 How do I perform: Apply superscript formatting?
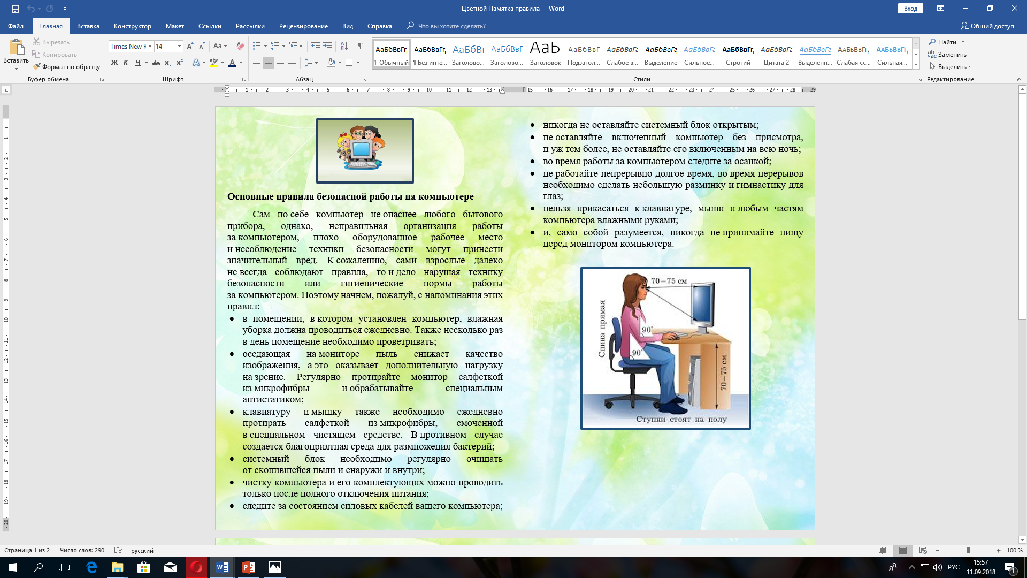tap(180, 63)
